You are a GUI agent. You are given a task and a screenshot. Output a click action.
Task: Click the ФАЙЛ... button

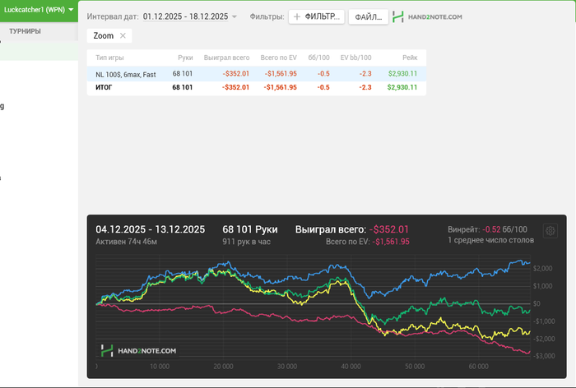point(368,16)
